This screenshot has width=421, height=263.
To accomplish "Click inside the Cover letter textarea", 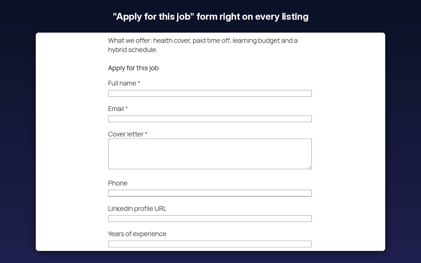I will [210, 154].
